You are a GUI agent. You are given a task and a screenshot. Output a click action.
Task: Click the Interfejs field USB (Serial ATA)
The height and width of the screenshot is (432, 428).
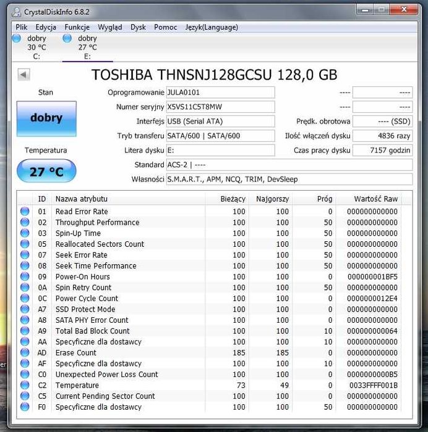point(220,121)
